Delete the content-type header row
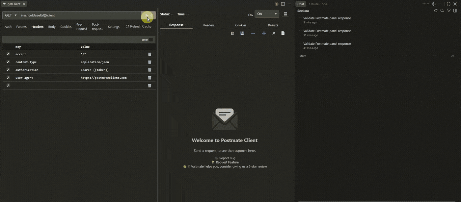This screenshot has width=461, height=202. [149, 62]
